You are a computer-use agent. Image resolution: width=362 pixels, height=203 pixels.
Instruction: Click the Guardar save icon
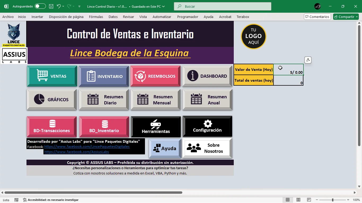[51, 6]
